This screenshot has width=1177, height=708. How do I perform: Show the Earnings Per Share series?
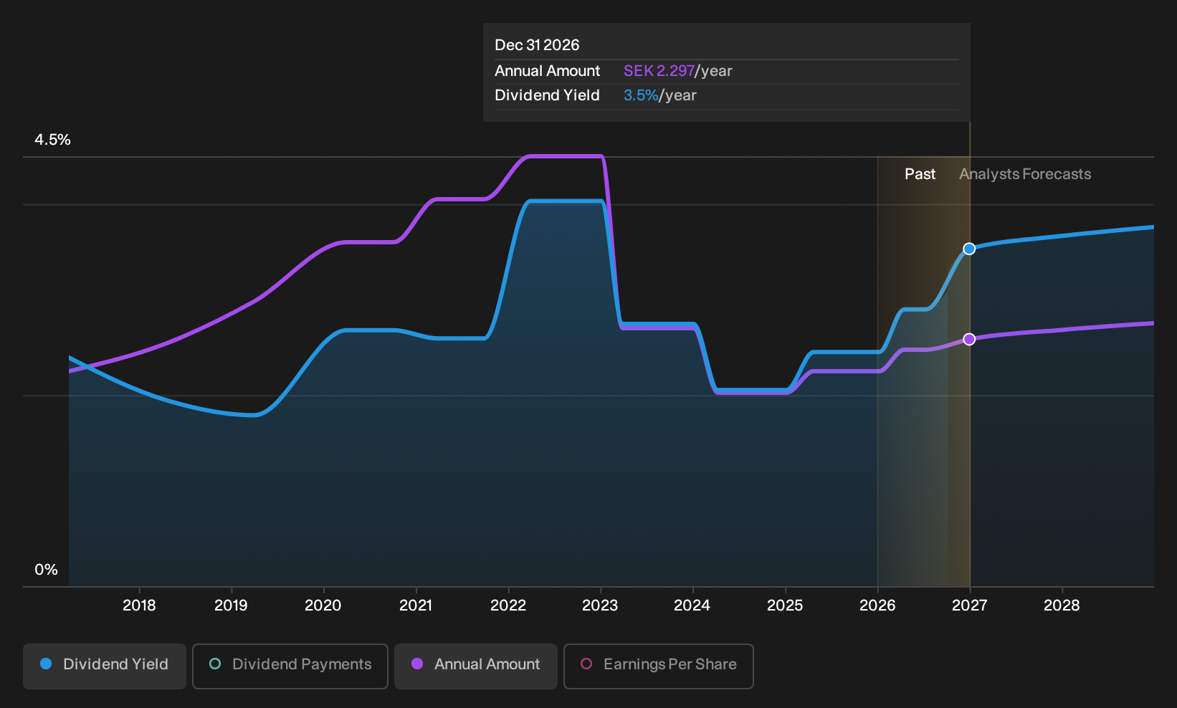[659, 666]
